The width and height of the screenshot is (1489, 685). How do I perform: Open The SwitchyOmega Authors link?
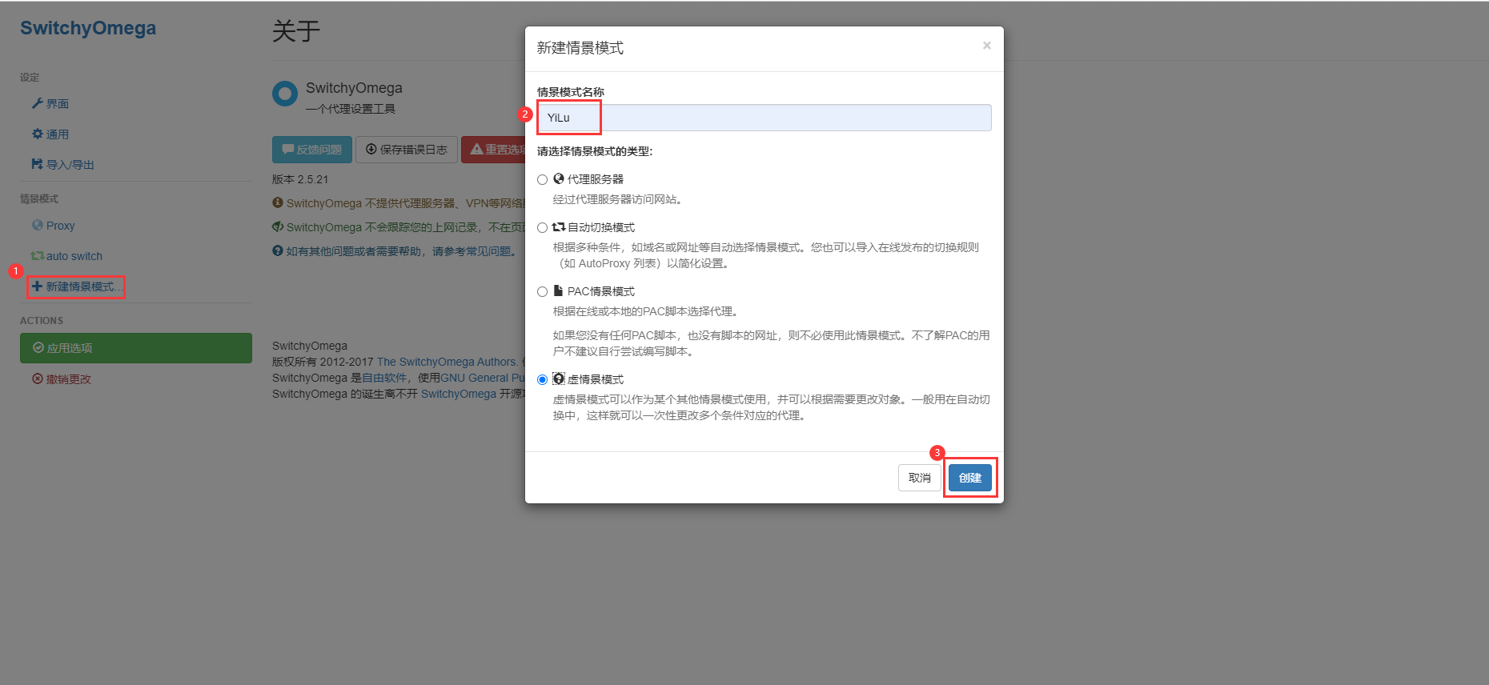447,362
